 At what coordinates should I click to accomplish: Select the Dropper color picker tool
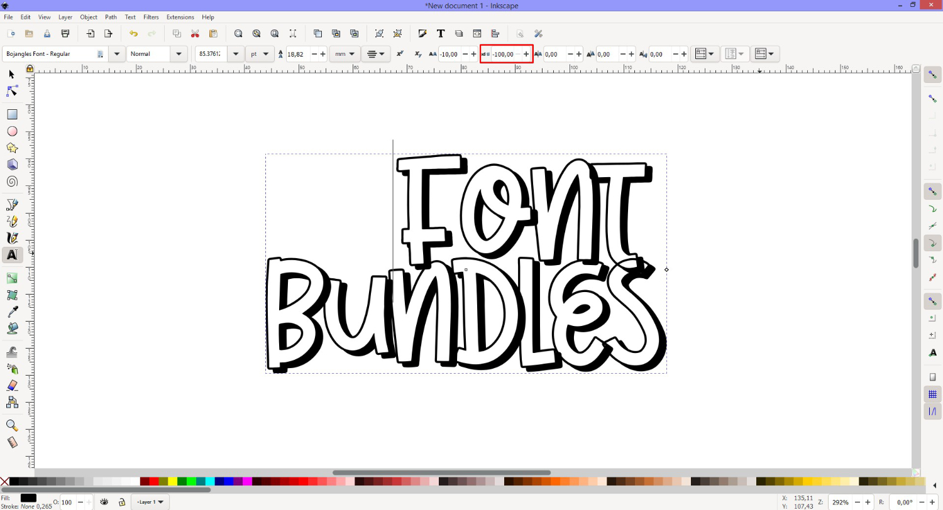click(12, 312)
